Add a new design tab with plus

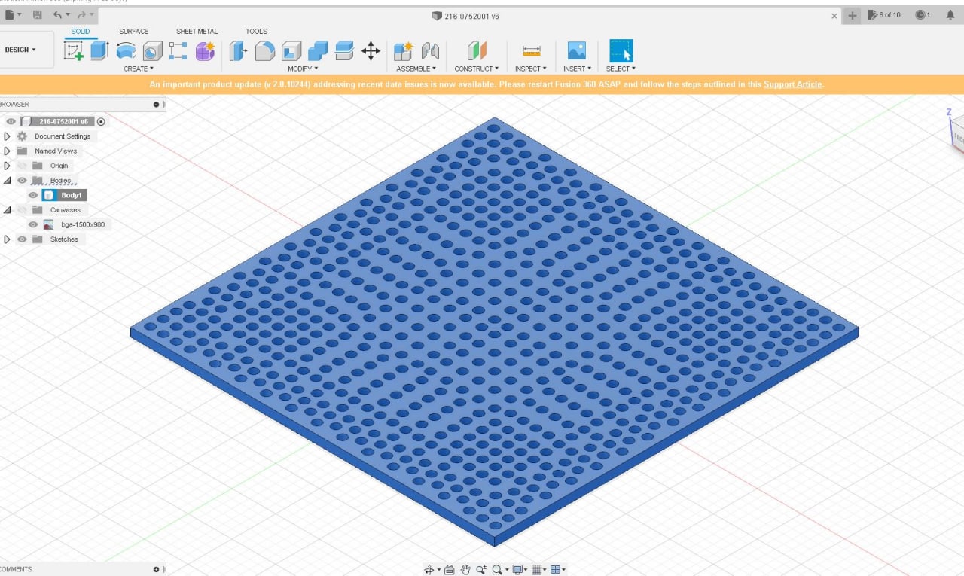tap(852, 15)
